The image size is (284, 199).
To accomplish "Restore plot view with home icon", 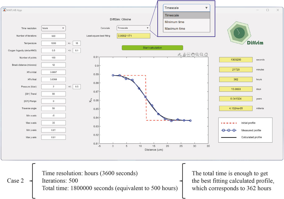I will coord(206,54).
